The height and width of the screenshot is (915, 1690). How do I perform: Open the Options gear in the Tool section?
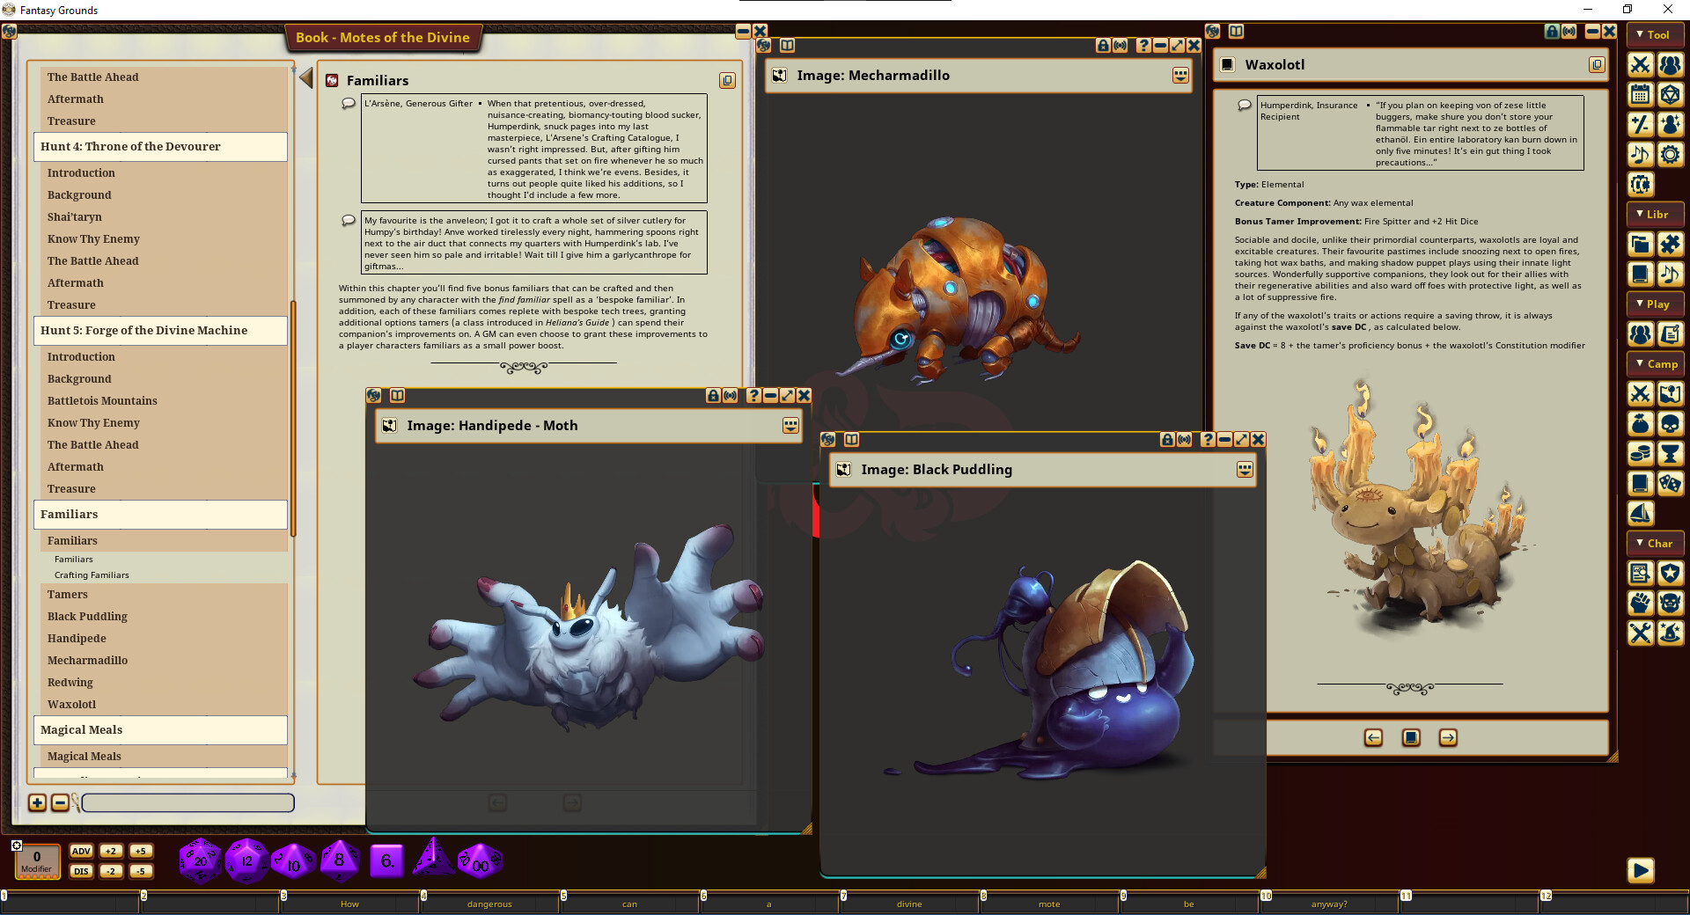point(1671,154)
